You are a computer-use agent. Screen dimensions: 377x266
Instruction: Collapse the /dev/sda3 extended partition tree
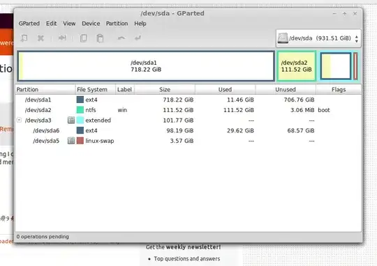point(19,120)
